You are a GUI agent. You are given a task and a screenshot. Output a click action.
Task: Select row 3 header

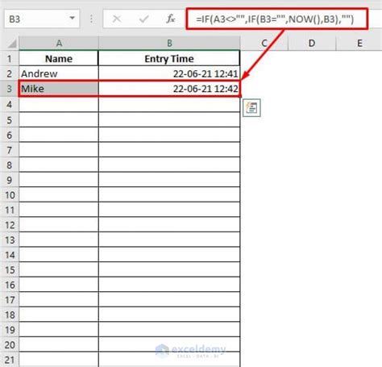(x=10, y=89)
